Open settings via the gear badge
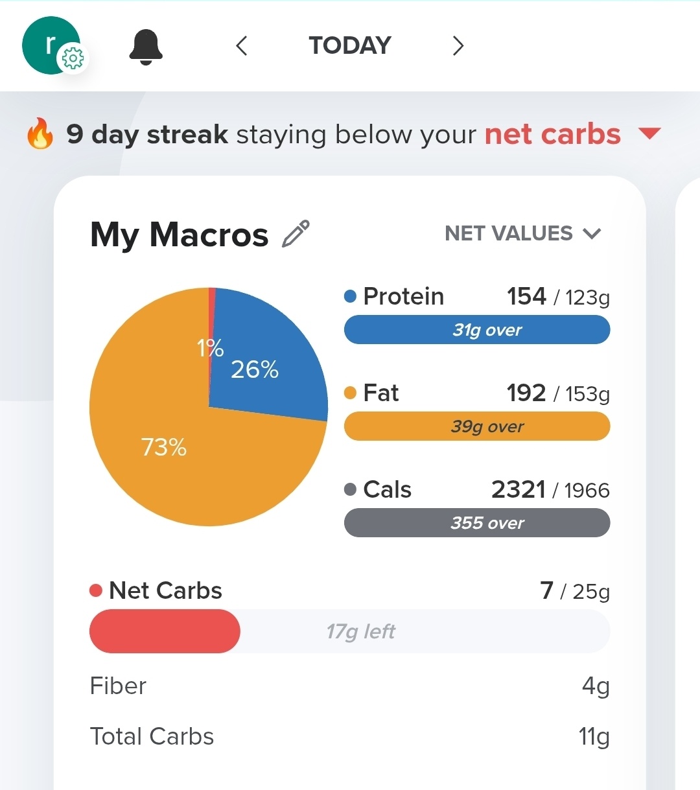The image size is (700, 790). coord(73,59)
